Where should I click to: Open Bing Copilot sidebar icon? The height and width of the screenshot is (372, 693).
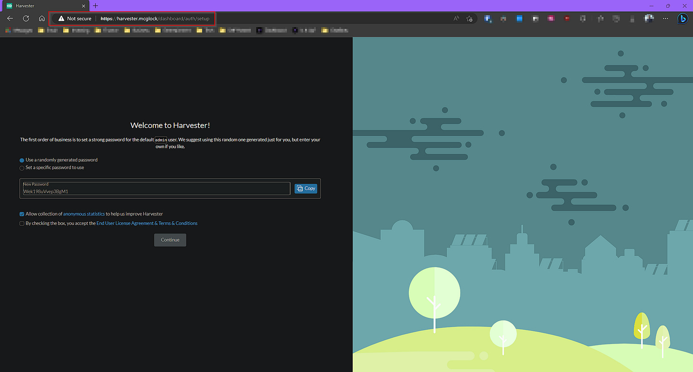[x=683, y=18]
